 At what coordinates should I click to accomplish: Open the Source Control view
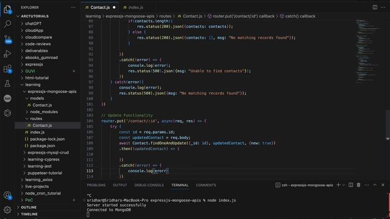click(7, 39)
